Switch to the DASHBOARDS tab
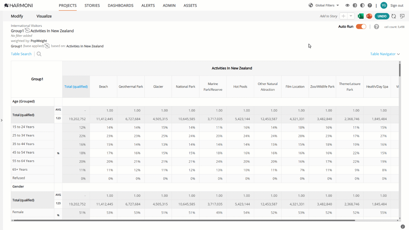Screen dimensions: 409x230 point(120,5)
